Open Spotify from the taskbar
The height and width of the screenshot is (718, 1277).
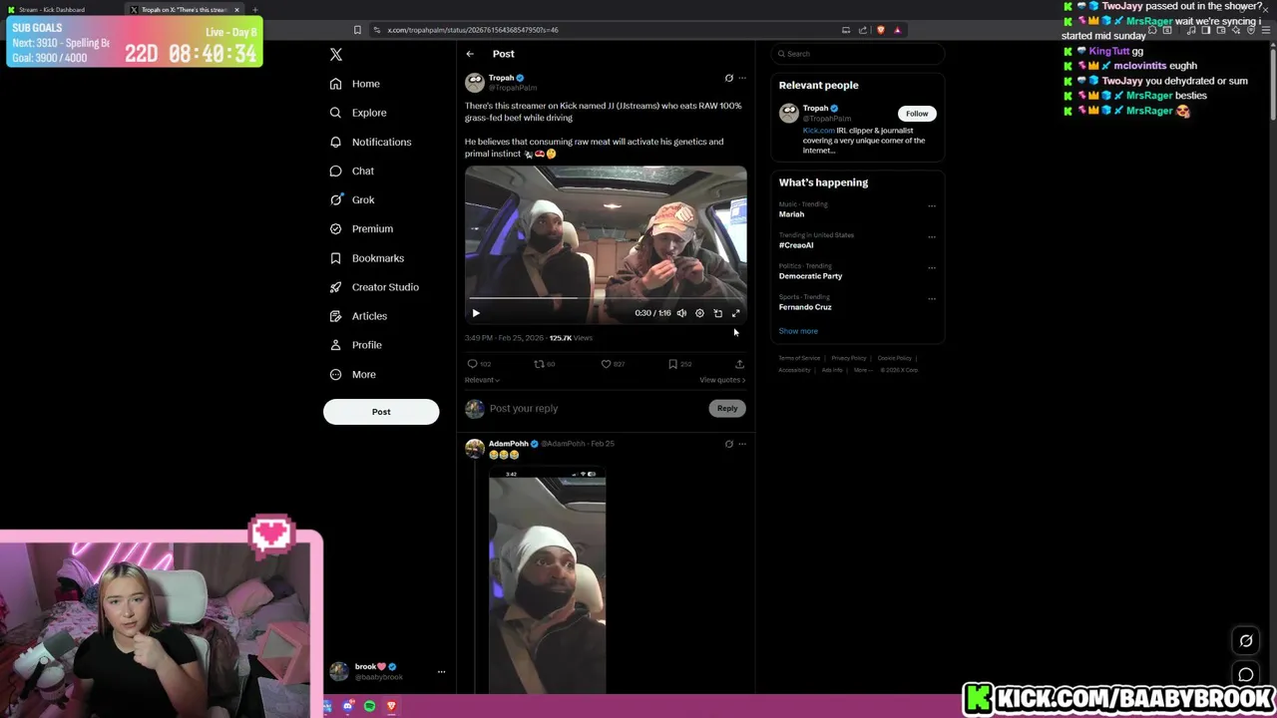[x=369, y=707]
